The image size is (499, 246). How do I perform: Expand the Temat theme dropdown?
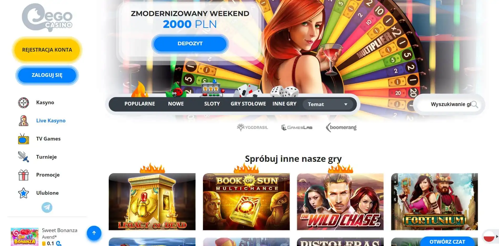[328, 104]
